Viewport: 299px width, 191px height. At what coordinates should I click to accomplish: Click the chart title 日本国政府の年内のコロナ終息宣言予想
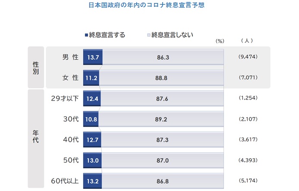click(146, 5)
